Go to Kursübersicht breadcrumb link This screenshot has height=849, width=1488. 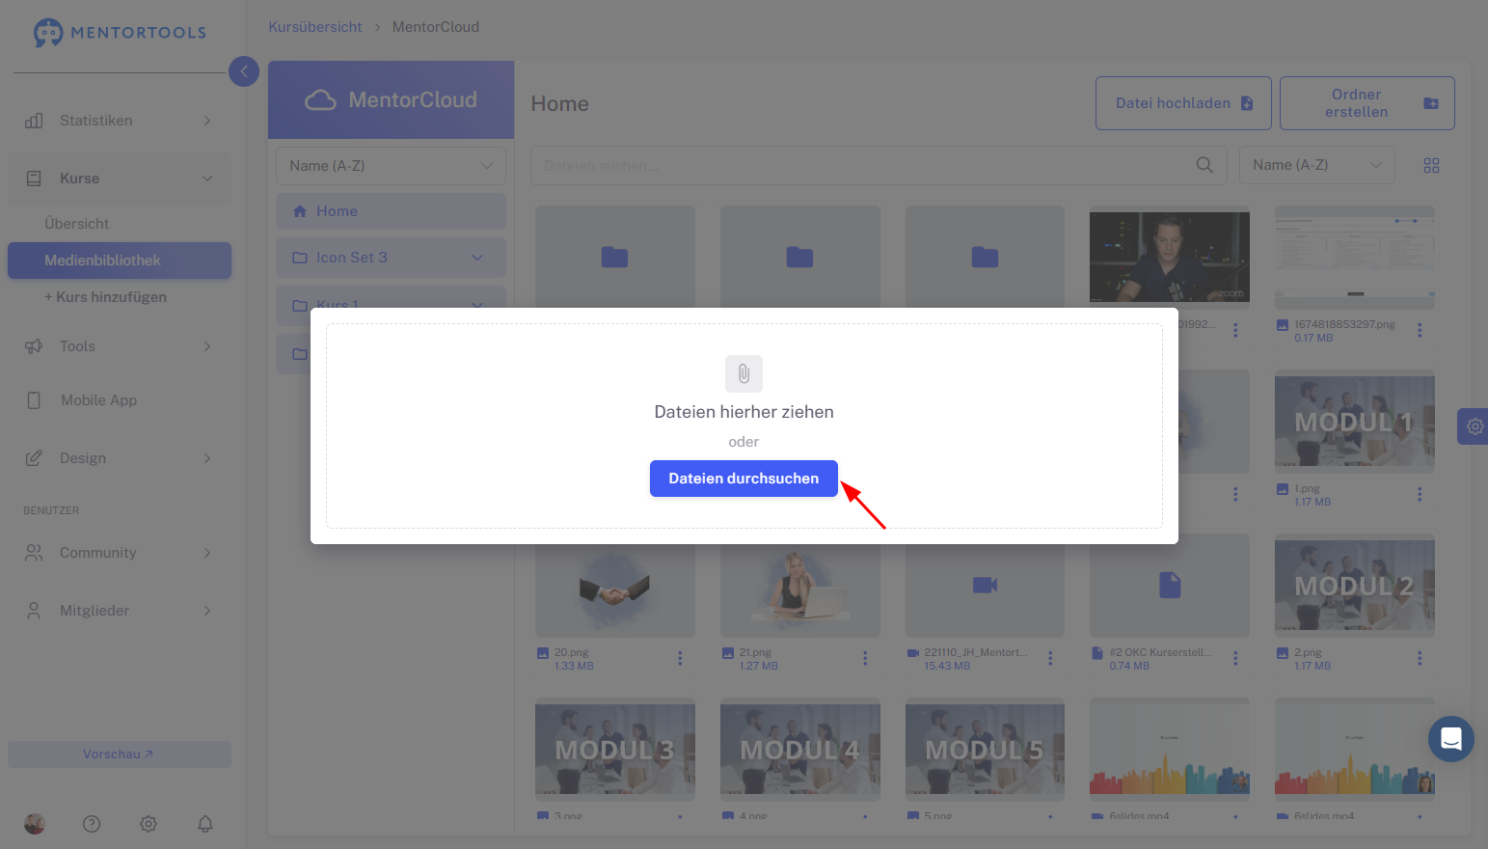(315, 27)
